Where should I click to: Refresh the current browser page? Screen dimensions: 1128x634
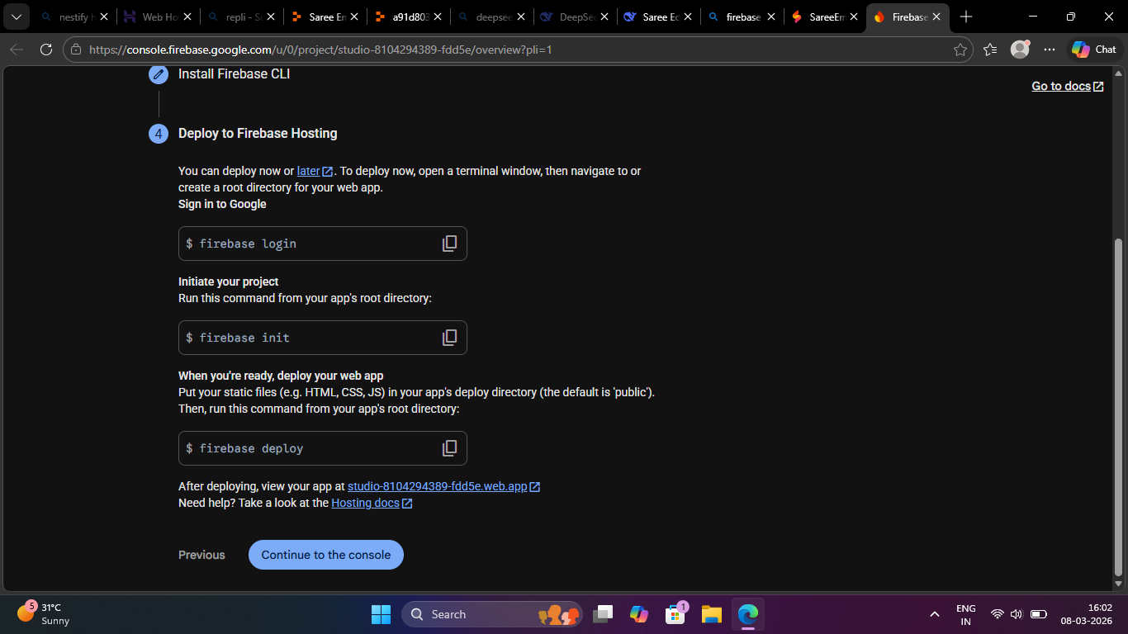point(46,50)
